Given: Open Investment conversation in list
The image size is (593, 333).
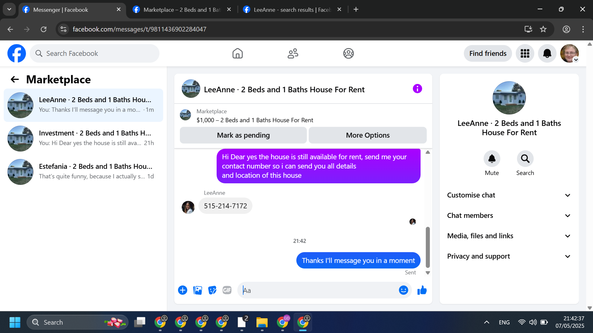Looking at the screenshot, I should [83, 139].
